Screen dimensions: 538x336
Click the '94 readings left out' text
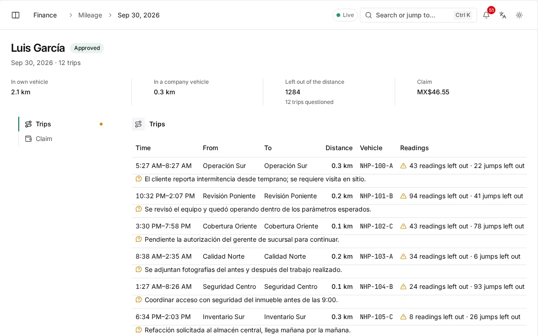pos(439,196)
